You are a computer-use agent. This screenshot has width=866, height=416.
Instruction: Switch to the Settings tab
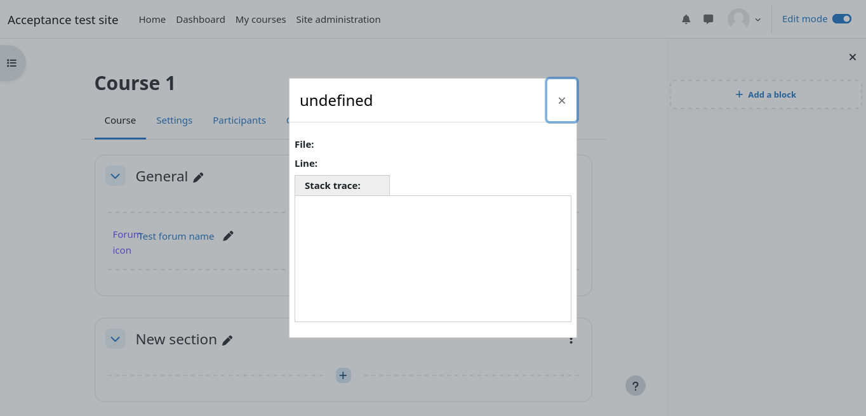click(x=174, y=120)
